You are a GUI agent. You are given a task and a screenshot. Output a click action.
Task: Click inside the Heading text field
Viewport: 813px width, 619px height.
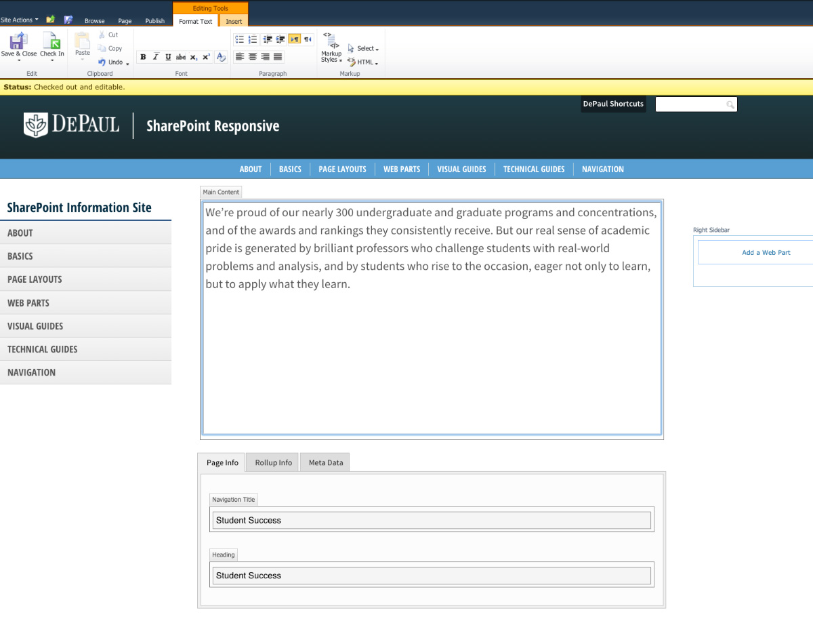pyautogui.click(x=432, y=574)
